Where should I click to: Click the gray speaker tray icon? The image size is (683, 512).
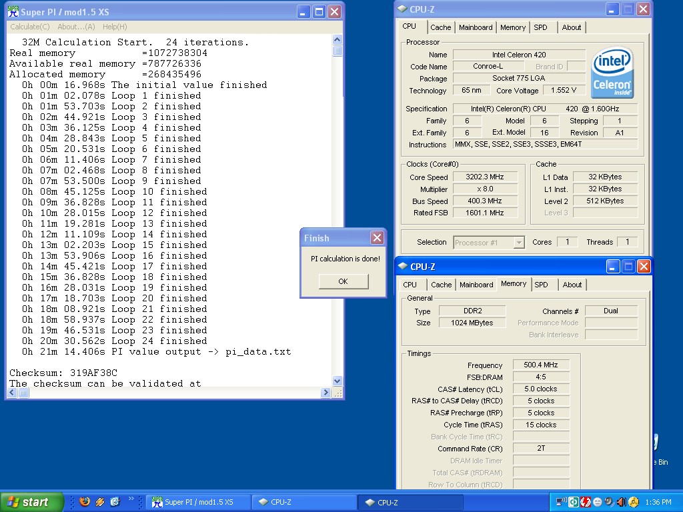click(x=609, y=502)
